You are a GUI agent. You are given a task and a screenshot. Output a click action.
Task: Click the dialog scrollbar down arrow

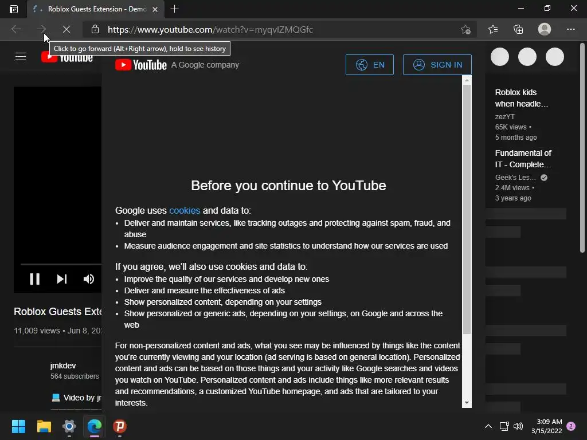click(467, 403)
